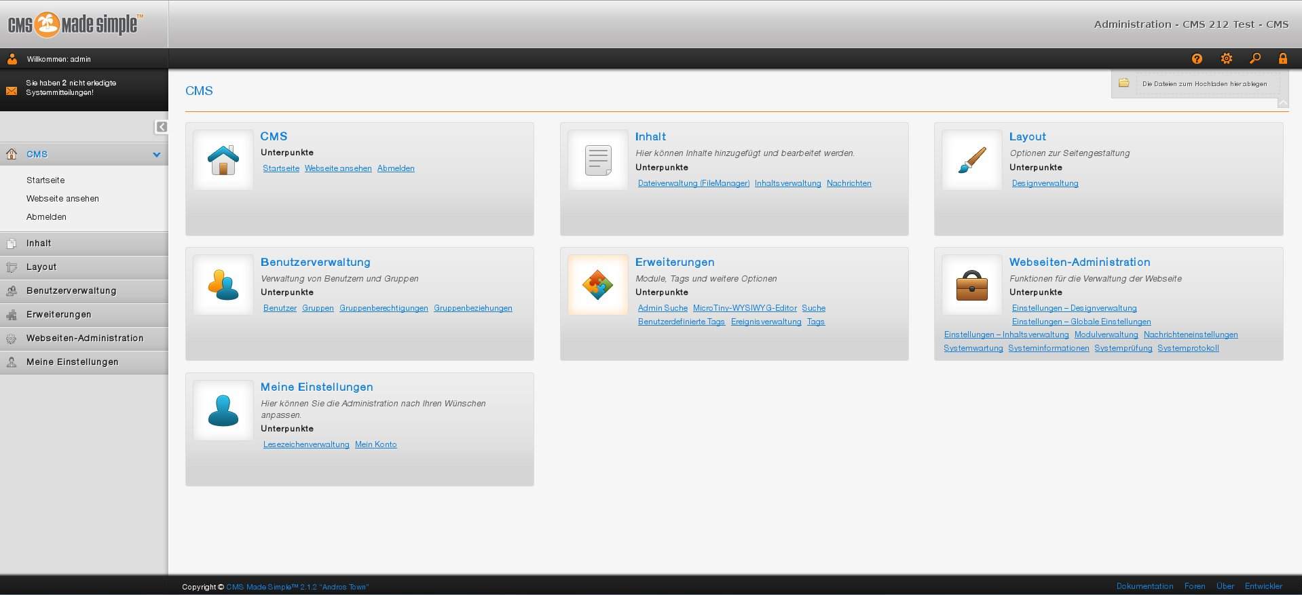
Task: Click the paintbrush Layout icon
Action: pyautogui.click(x=971, y=160)
